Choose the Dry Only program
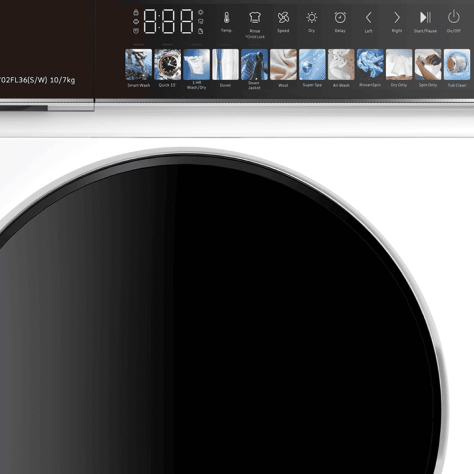The width and height of the screenshot is (474, 474). (399, 64)
